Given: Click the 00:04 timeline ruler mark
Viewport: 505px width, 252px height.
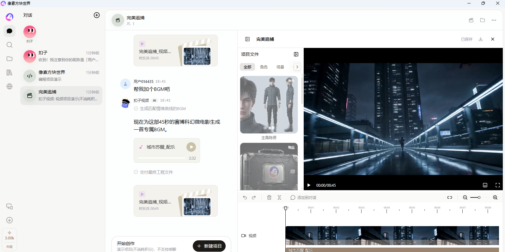Looking at the screenshot, I should click(387, 208).
